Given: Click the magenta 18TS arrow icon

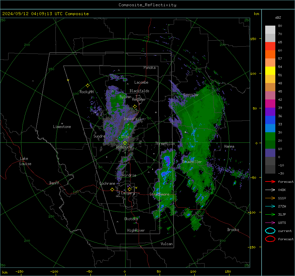Looking at the screenshot, I should [x=270, y=223].
